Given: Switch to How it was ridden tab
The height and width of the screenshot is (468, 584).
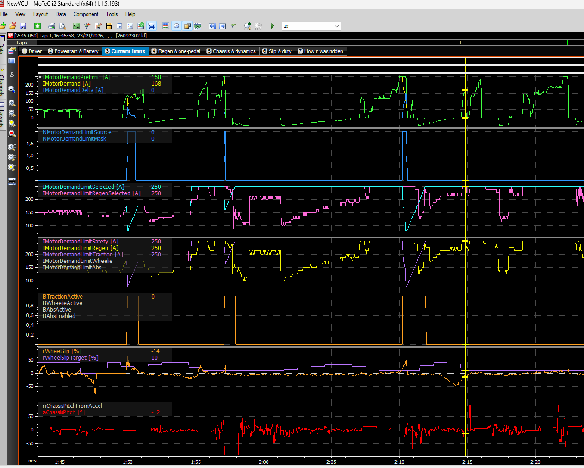Looking at the screenshot, I should tap(320, 51).
